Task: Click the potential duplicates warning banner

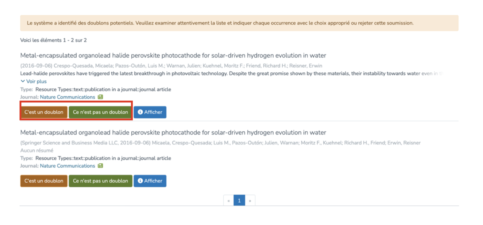Action: (x=220, y=23)
